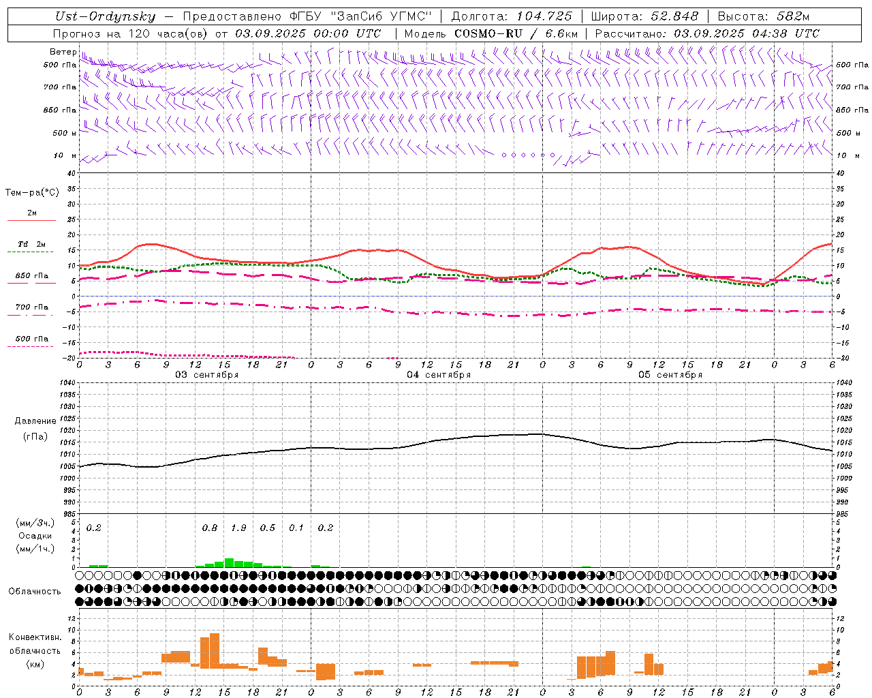872x698 pixels.
Task: Click the 'Ветер' wind panel label
Action: coord(63,52)
